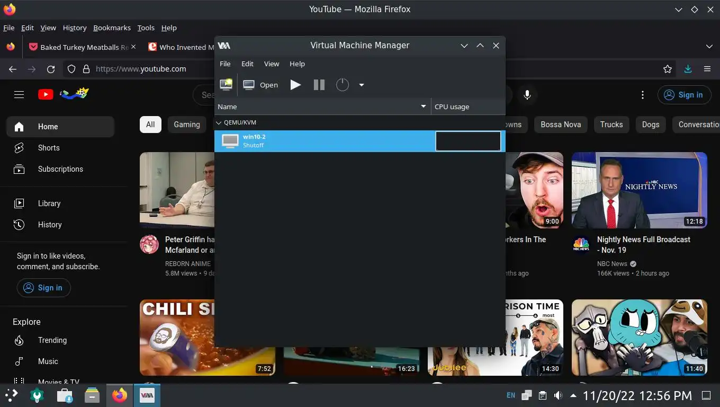Open the Nightly News Full Broadcast thumbnail
Viewport: 720px width, 407px height.
pos(640,190)
